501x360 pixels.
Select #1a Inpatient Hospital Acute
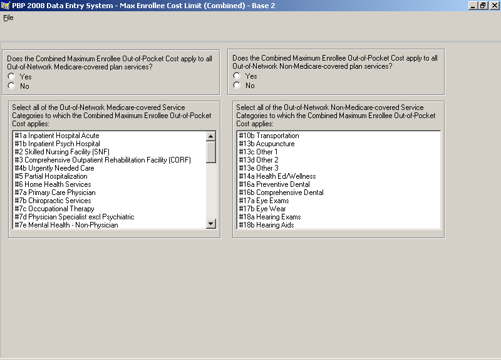[x=110, y=136]
